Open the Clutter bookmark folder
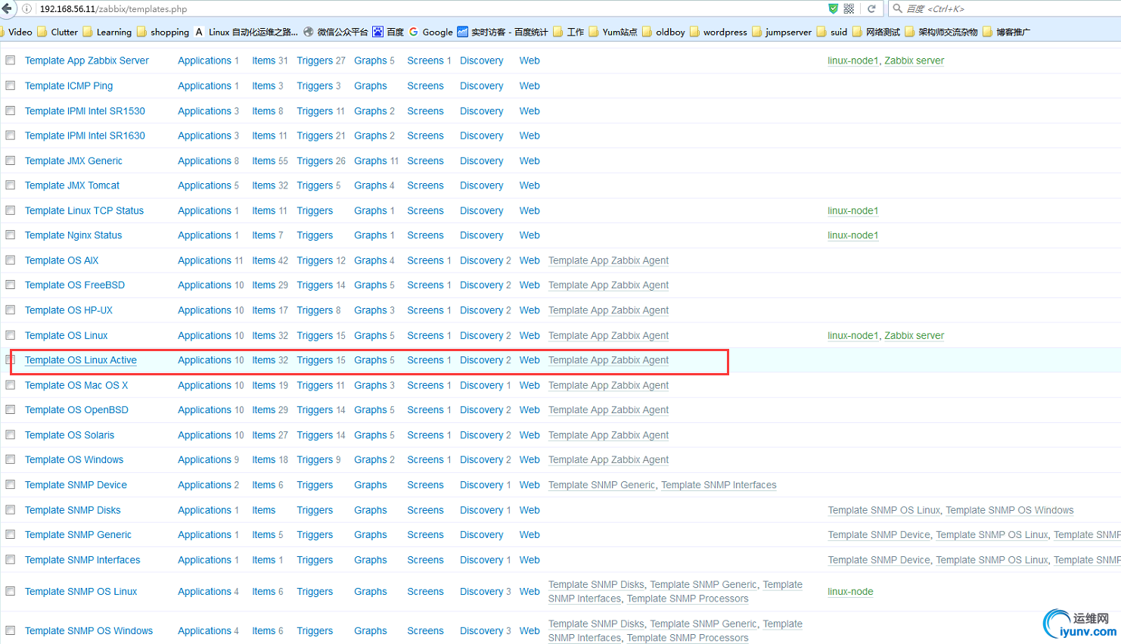 coord(58,32)
